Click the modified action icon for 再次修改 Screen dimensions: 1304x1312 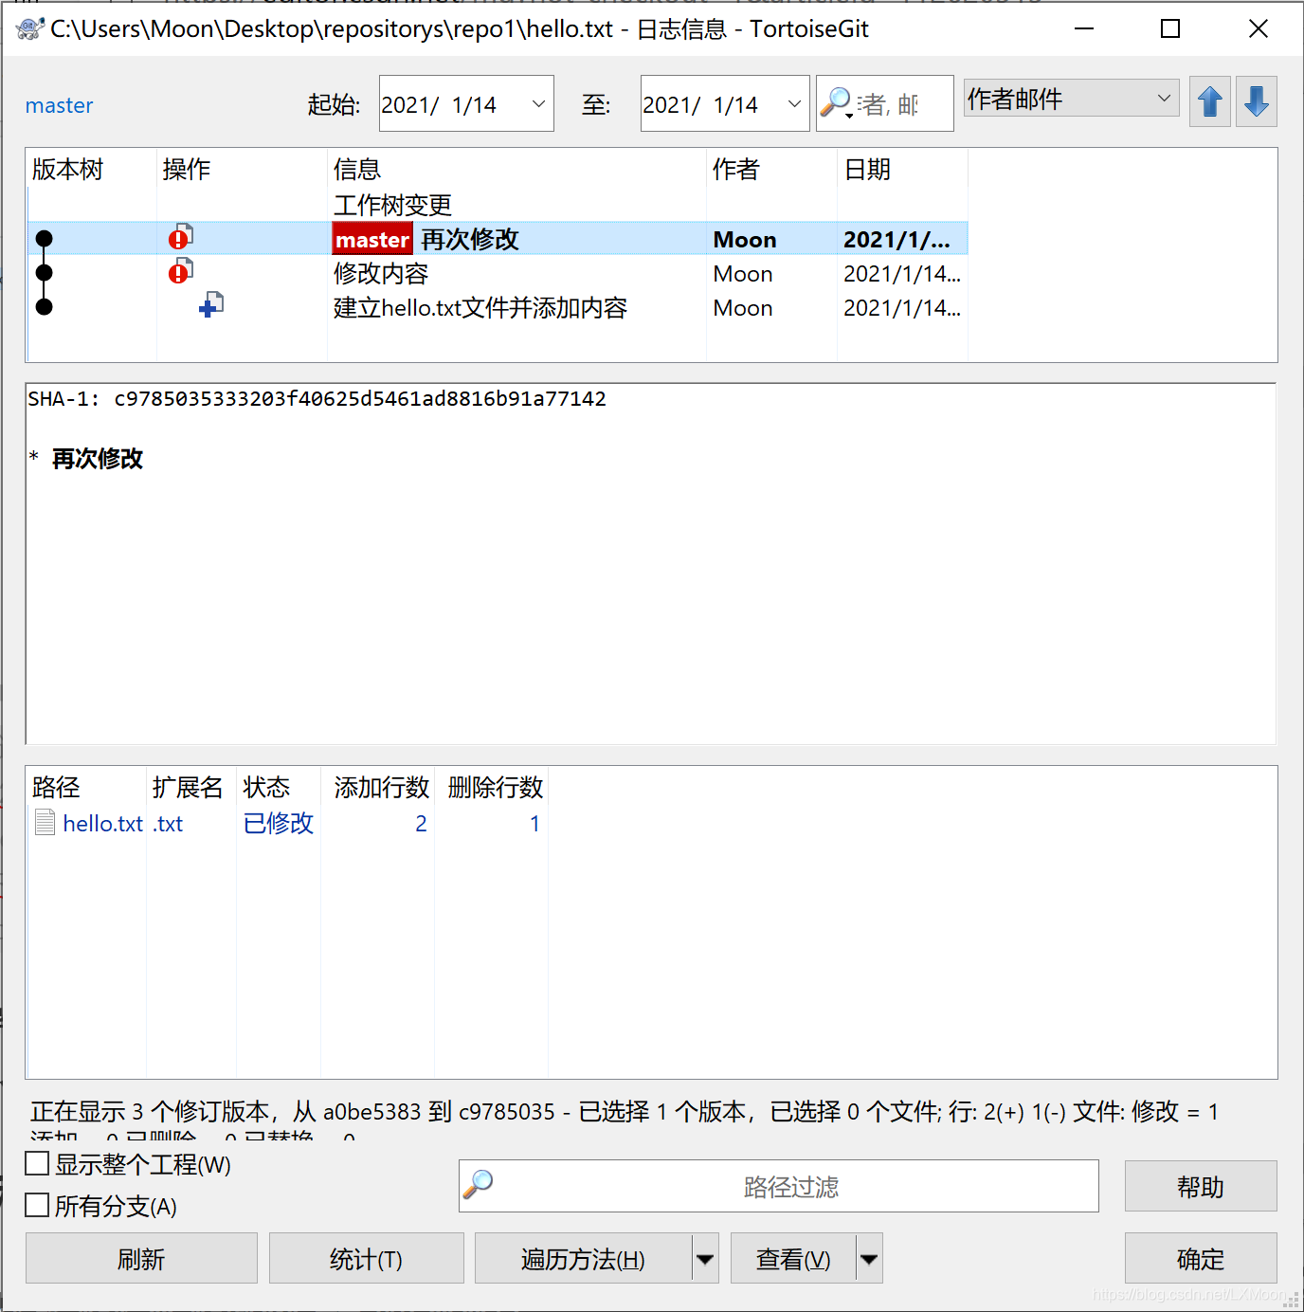tap(181, 237)
